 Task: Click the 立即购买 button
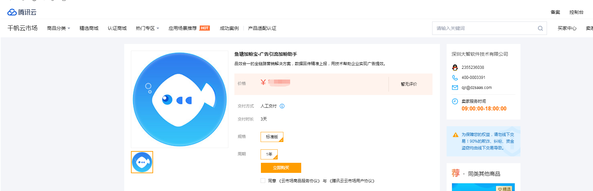281,168
